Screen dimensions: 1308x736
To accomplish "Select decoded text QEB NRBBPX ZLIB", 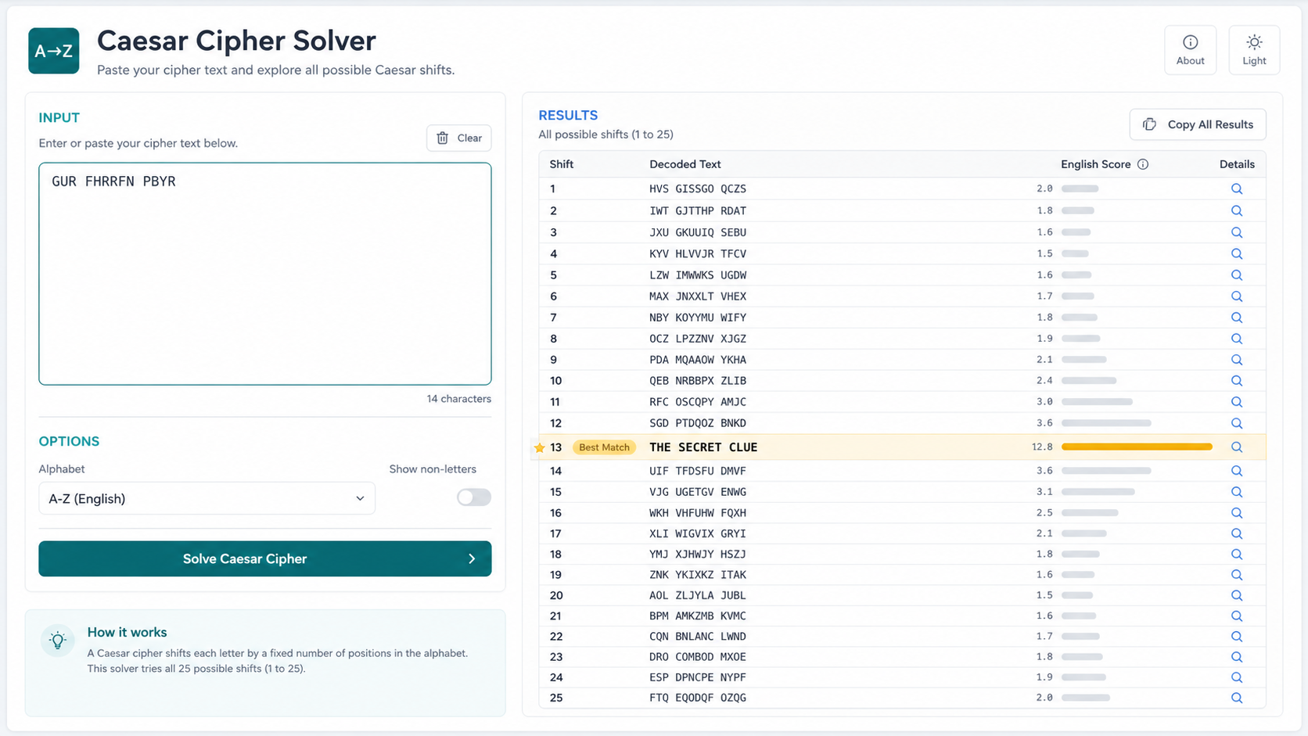I will [698, 381].
